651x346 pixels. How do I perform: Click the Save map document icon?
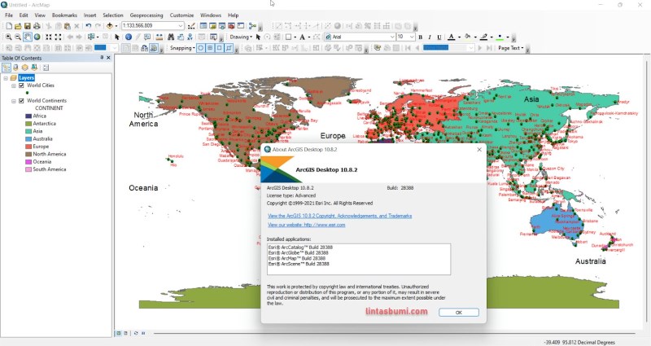point(27,26)
